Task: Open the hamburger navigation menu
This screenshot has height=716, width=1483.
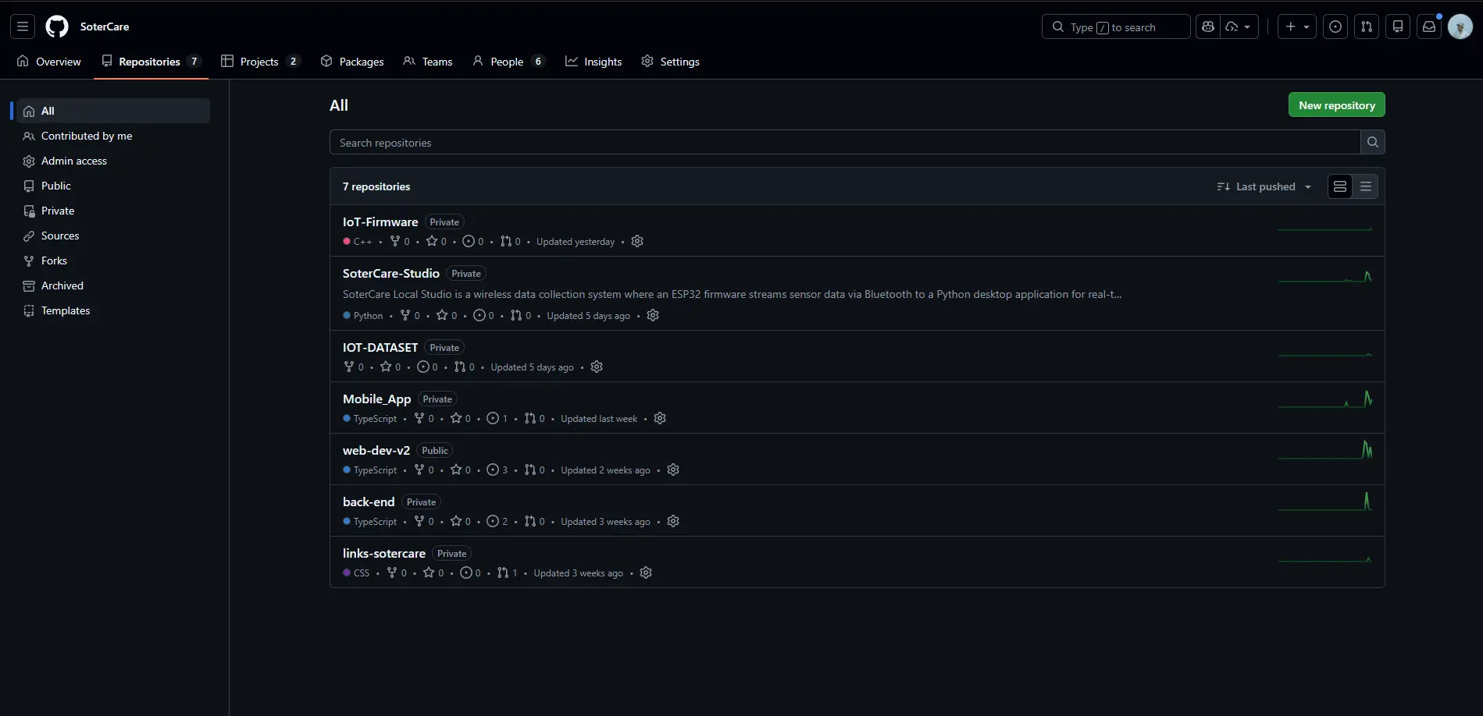Action: click(x=23, y=27)
